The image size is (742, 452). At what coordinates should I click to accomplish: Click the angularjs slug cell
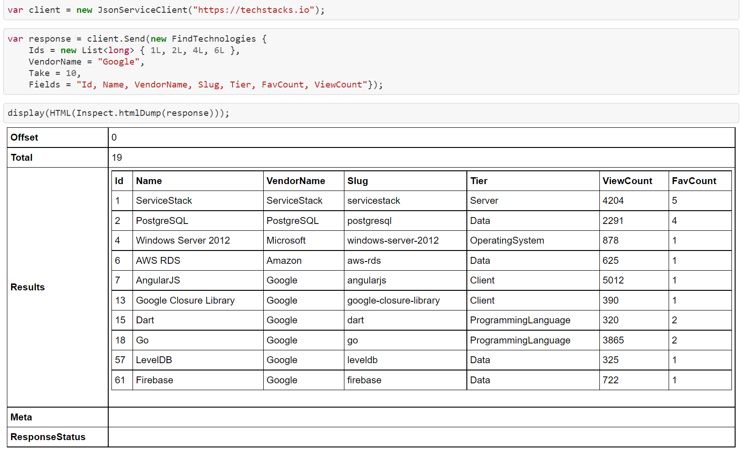(x=405, y=280)
